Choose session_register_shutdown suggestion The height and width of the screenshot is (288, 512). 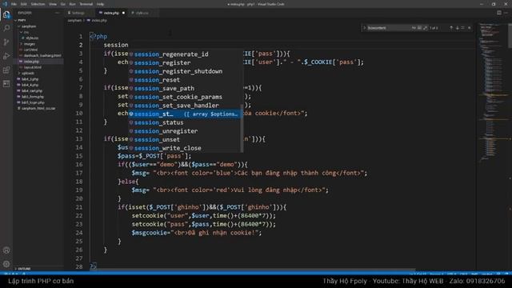click(x=185, y=71)
